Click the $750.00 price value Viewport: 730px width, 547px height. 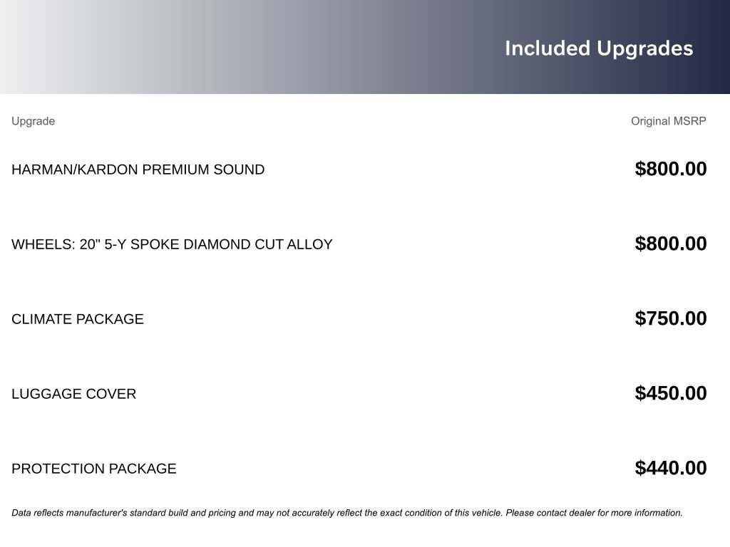pos(670,318)
